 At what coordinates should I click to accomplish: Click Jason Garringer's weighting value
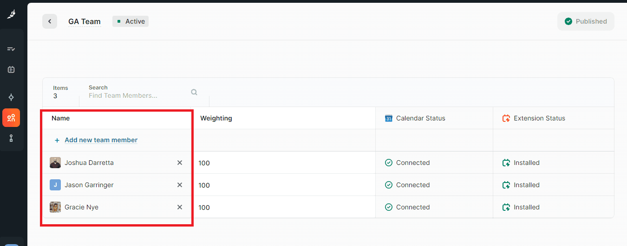tap(204, 185)
